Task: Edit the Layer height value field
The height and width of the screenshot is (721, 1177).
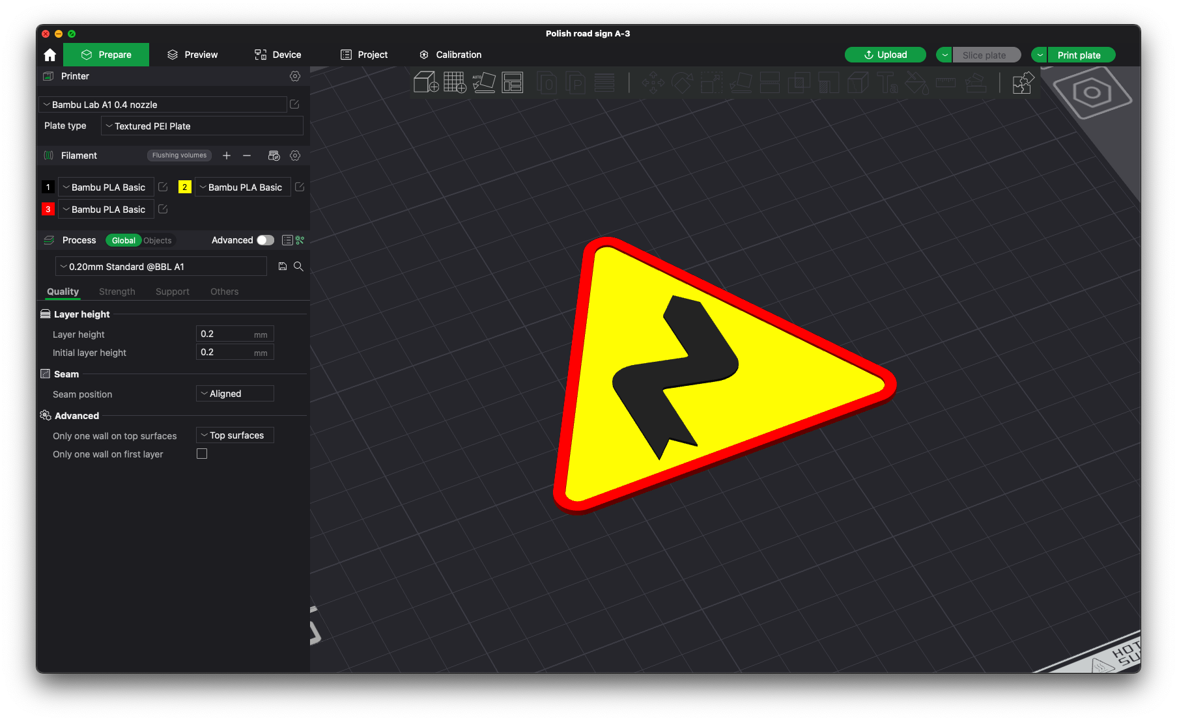Action: pyautogui.click(x=234, y=333)
